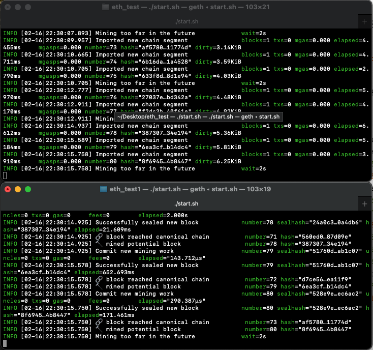Add a new tab in eth_test window
373x350 pixels.
(x=364, y=22)
